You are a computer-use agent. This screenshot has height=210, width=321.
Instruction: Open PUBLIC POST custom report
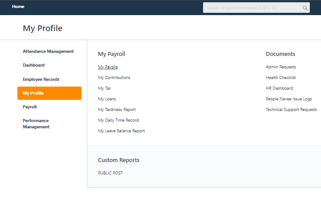coord(110,173)
